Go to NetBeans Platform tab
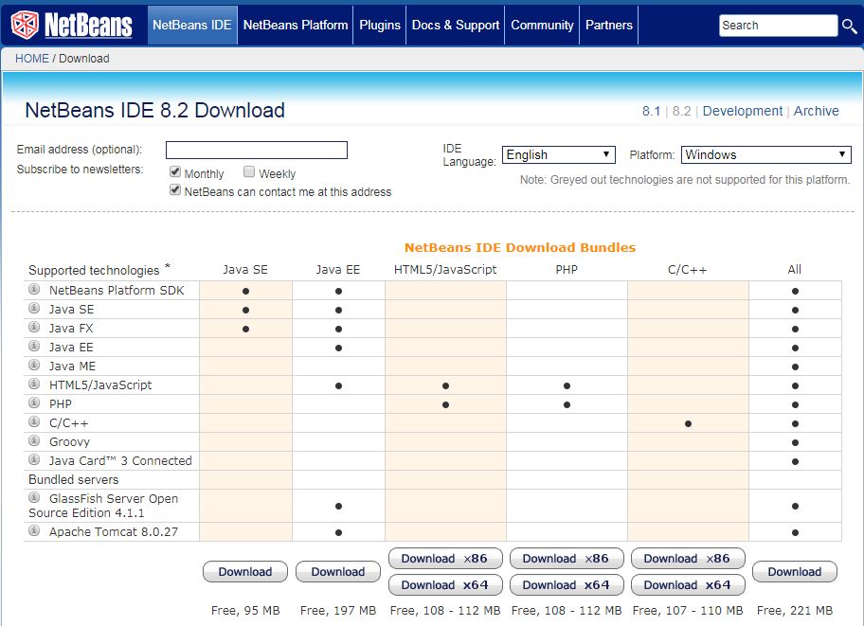 [296, 26]
